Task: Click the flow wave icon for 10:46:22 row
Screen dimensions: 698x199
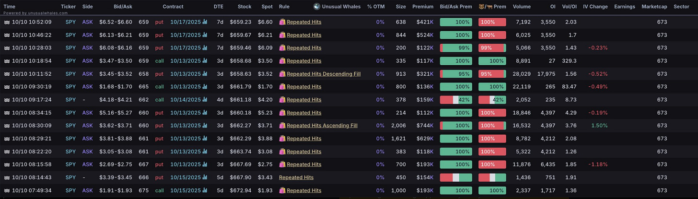Action: pyautogui.click(x=7, y=35)
